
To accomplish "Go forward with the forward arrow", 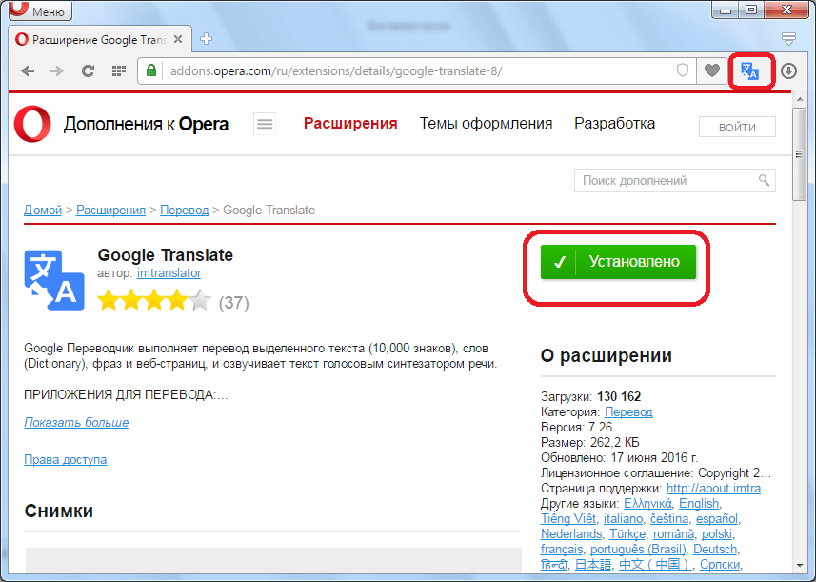I will [x=57, y=70].
